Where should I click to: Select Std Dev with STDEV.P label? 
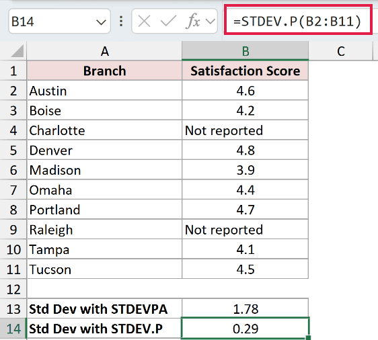point(104,329)
